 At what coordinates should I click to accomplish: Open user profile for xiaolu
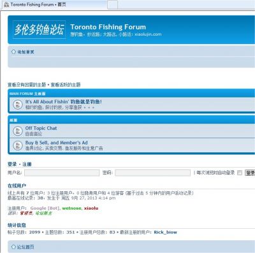[91, 208]
